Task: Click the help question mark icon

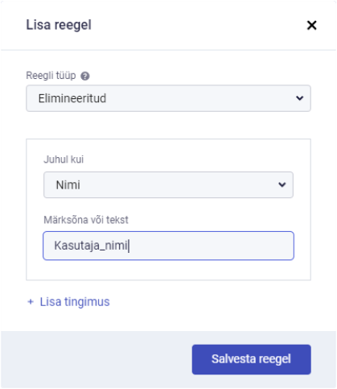Action: [x=85, y=77]
